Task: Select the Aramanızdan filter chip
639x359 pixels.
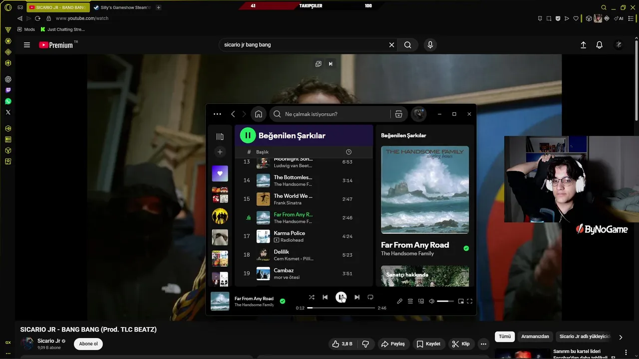Action: [x=535, y=337]
